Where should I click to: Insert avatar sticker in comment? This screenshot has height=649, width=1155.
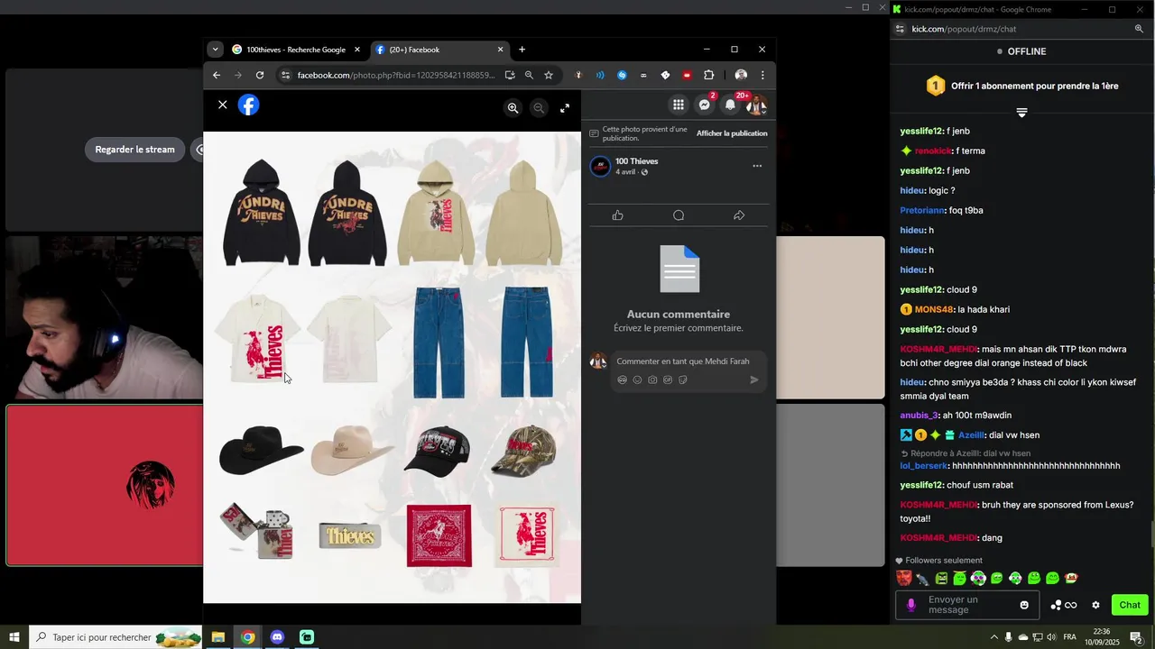[x=622, y=380]
